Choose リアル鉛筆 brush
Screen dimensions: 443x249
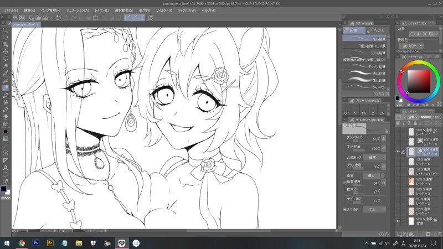point(364,53)
